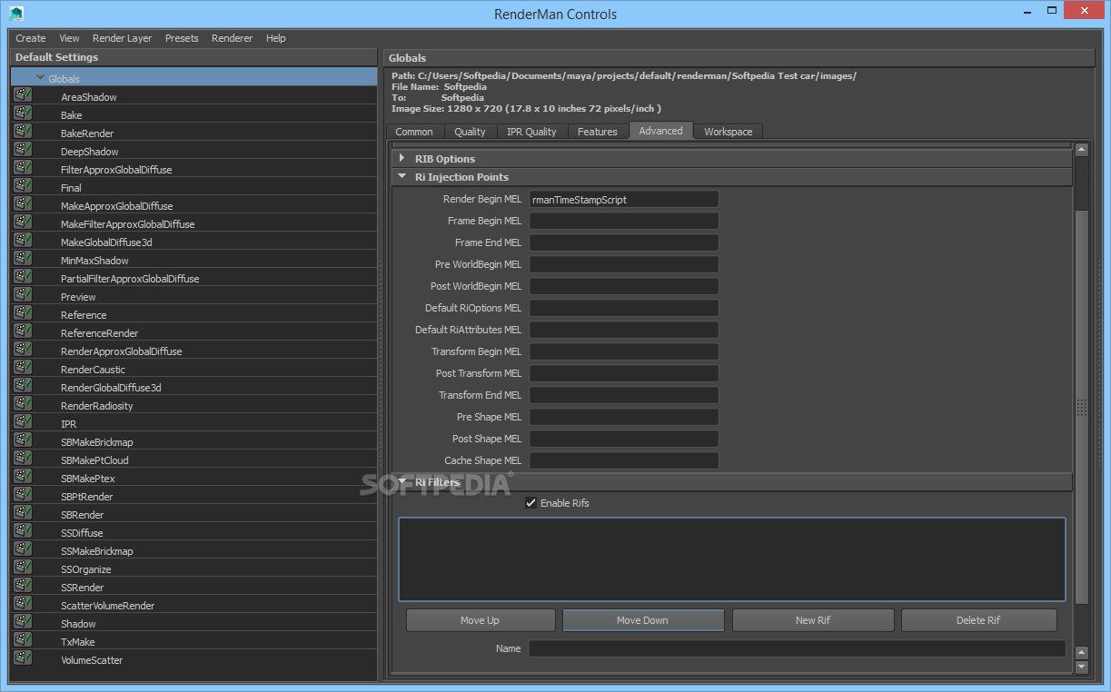Image resolution: width=1111 pixels, height=692 pixels.
Task: Select SSRender in the settings list
Action: tap(193, 587)
